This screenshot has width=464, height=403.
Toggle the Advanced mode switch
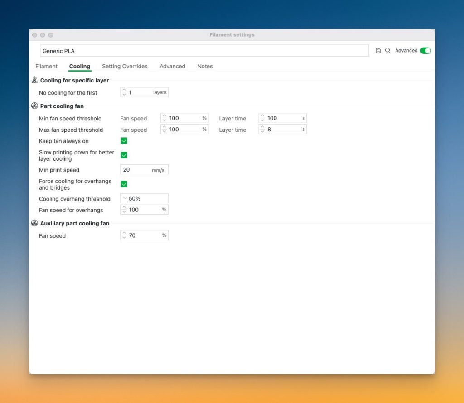tap(425, 51)
